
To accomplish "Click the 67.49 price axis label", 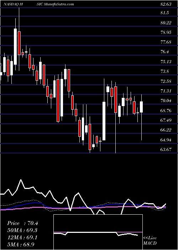I will click(x=166, y=120).
